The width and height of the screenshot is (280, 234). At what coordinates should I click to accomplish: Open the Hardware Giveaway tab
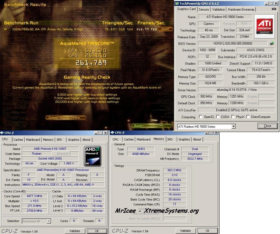tap(241, 10)
